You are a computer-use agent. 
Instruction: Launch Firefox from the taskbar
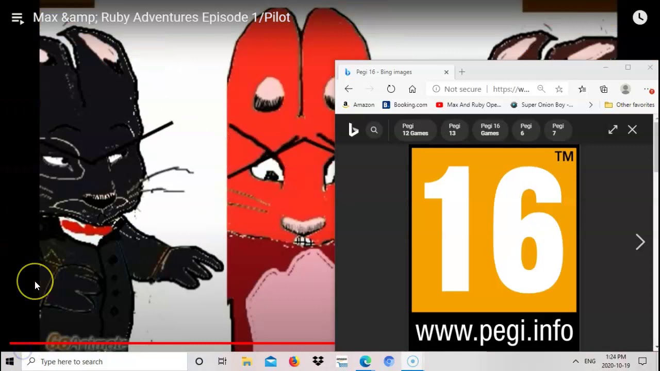(x=294, y=361)
